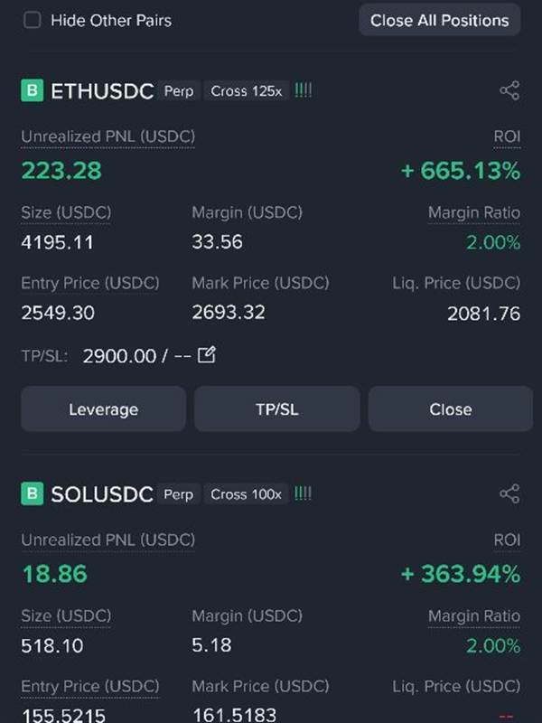
Task: Select the Cross 125x margin tag
Action: [246, 91]
